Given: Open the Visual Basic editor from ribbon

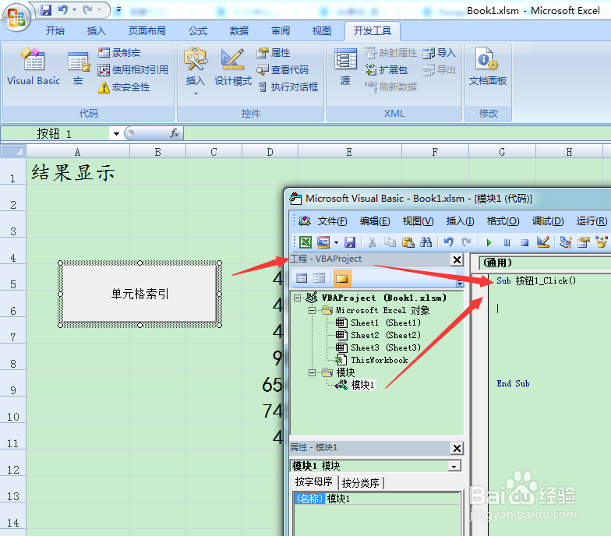Looking at the screenshot, I should 34,67.
